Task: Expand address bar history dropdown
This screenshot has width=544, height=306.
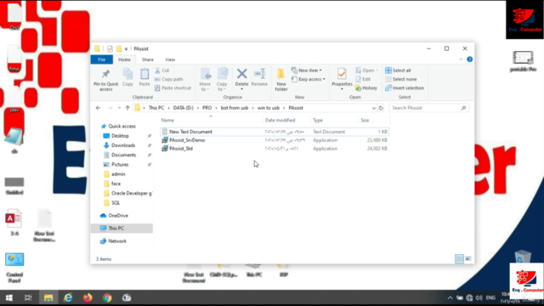Action: pos(374,108)
